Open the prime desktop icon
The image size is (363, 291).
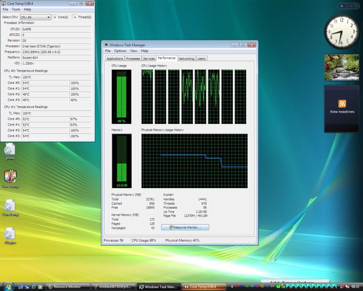click(x=10, y=151)
